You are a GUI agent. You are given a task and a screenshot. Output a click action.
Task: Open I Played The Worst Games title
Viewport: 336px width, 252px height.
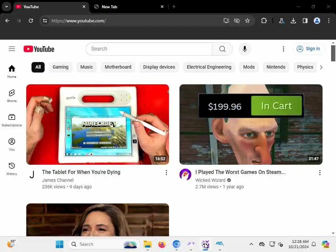pos(240,172)
